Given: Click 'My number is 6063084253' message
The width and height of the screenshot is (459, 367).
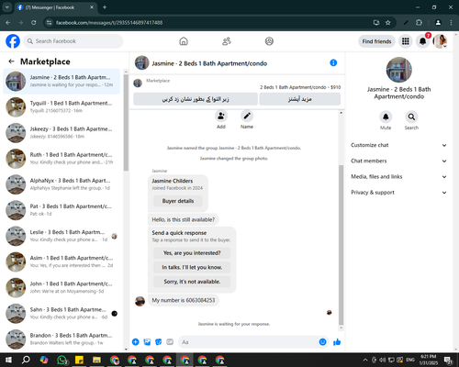Looking at the screenshot, I should [184, 300].
